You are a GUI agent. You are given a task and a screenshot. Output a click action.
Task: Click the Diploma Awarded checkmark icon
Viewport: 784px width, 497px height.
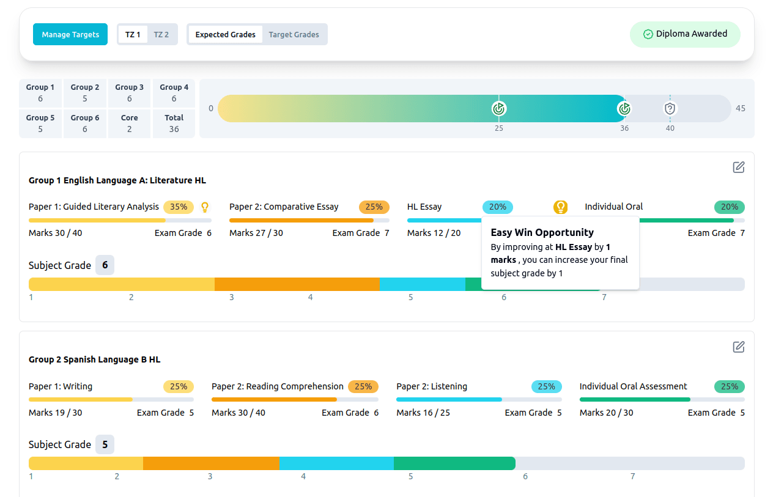(648, 34)
